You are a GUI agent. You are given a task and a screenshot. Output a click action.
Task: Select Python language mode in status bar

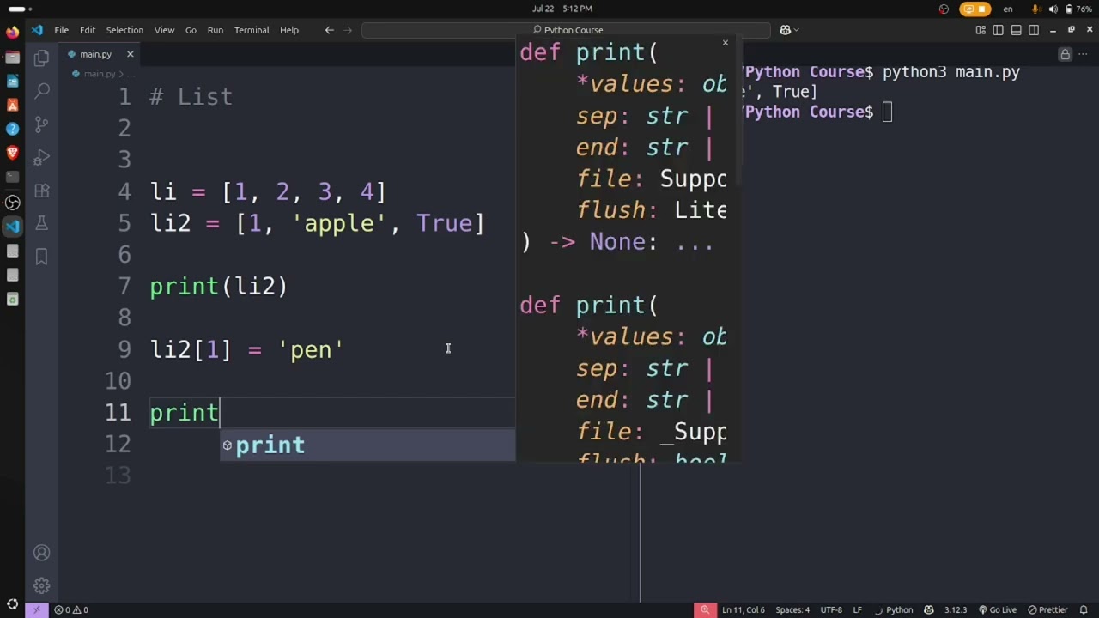[x=899, y=609]
